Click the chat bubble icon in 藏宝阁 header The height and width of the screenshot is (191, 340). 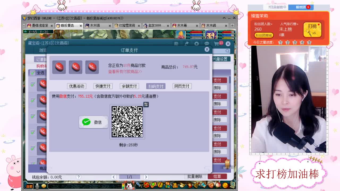click(207, 44)
